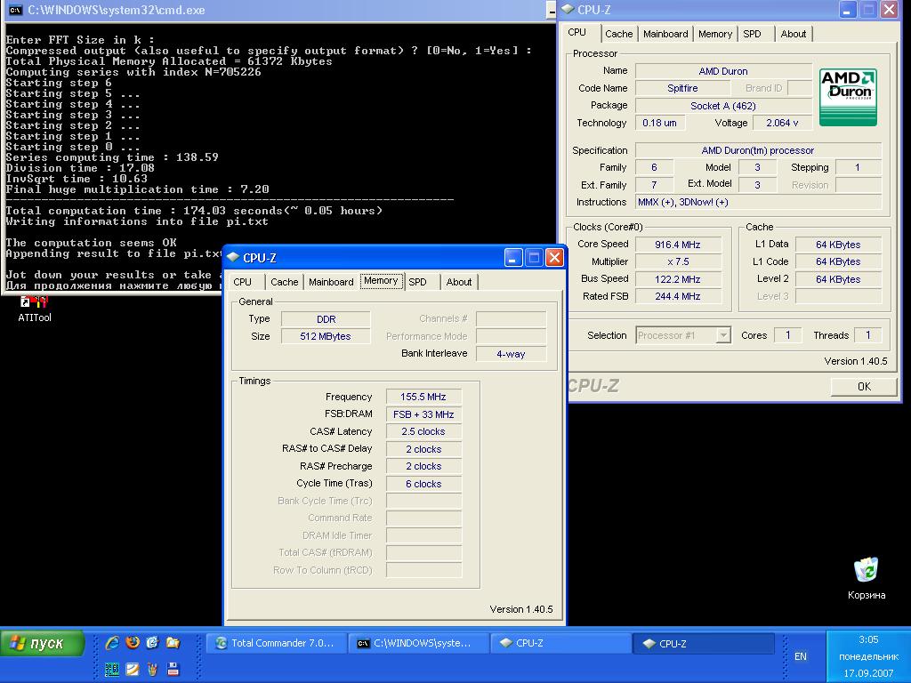Open the ATITool desktop shortcut
This screenshot has height=683, width=911.
tap(35, 309)
